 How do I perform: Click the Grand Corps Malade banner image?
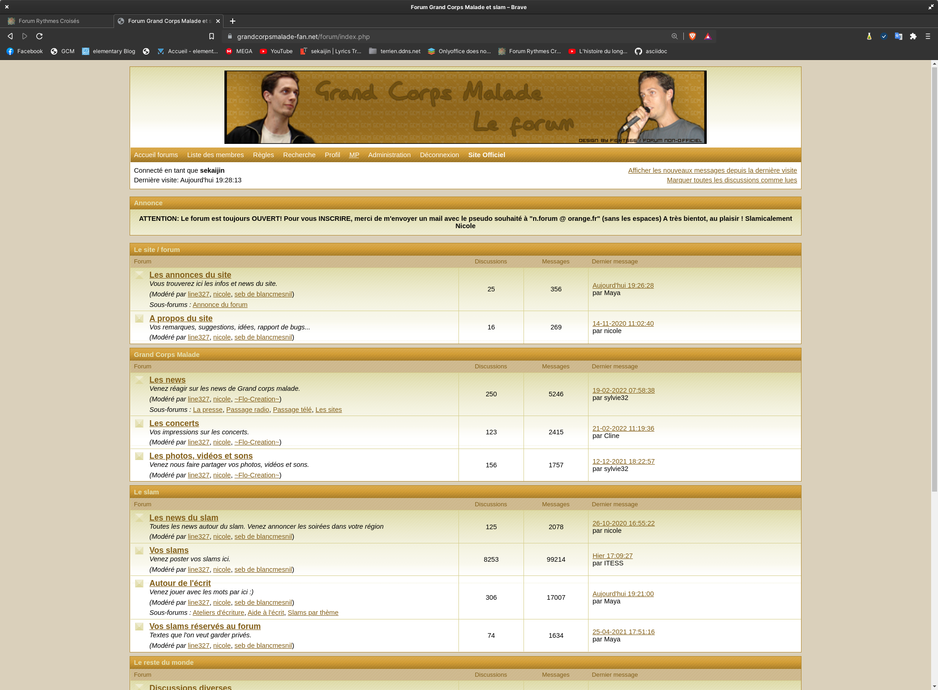pos(465,107)
